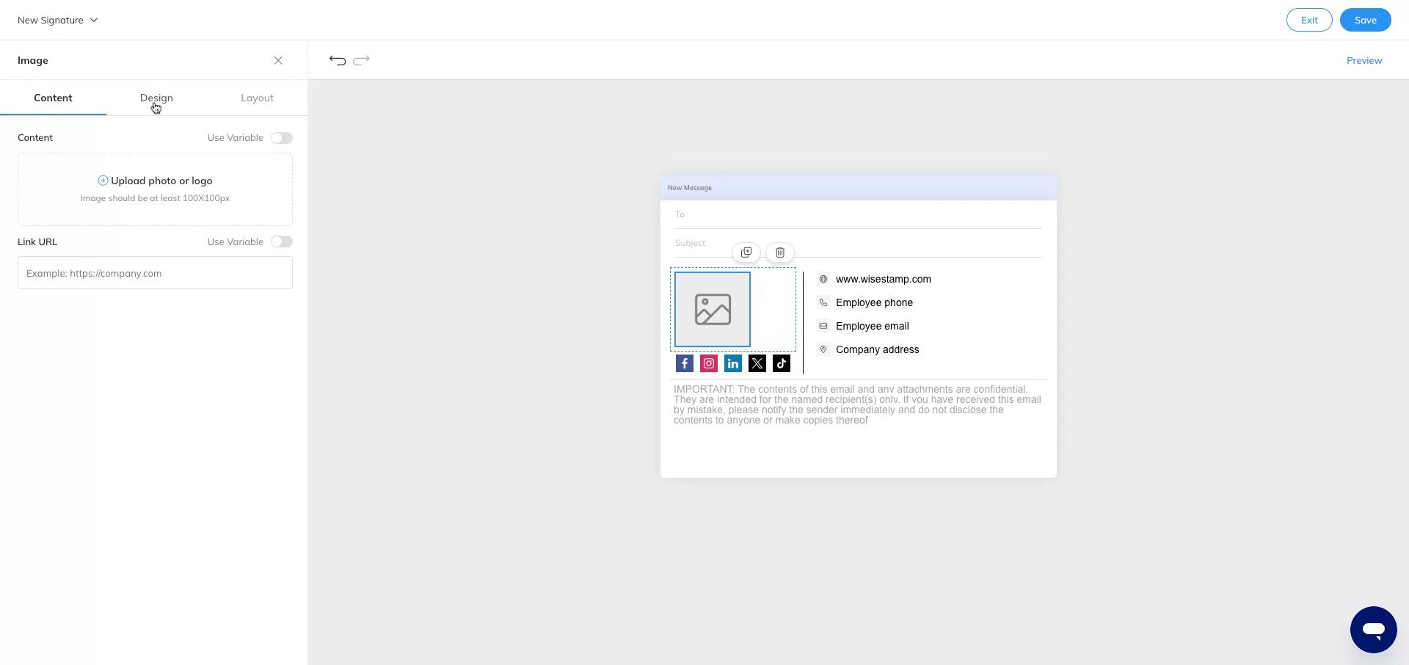Close the Image panel
This screenshot has height=665, width=1409.
(278, 60)
